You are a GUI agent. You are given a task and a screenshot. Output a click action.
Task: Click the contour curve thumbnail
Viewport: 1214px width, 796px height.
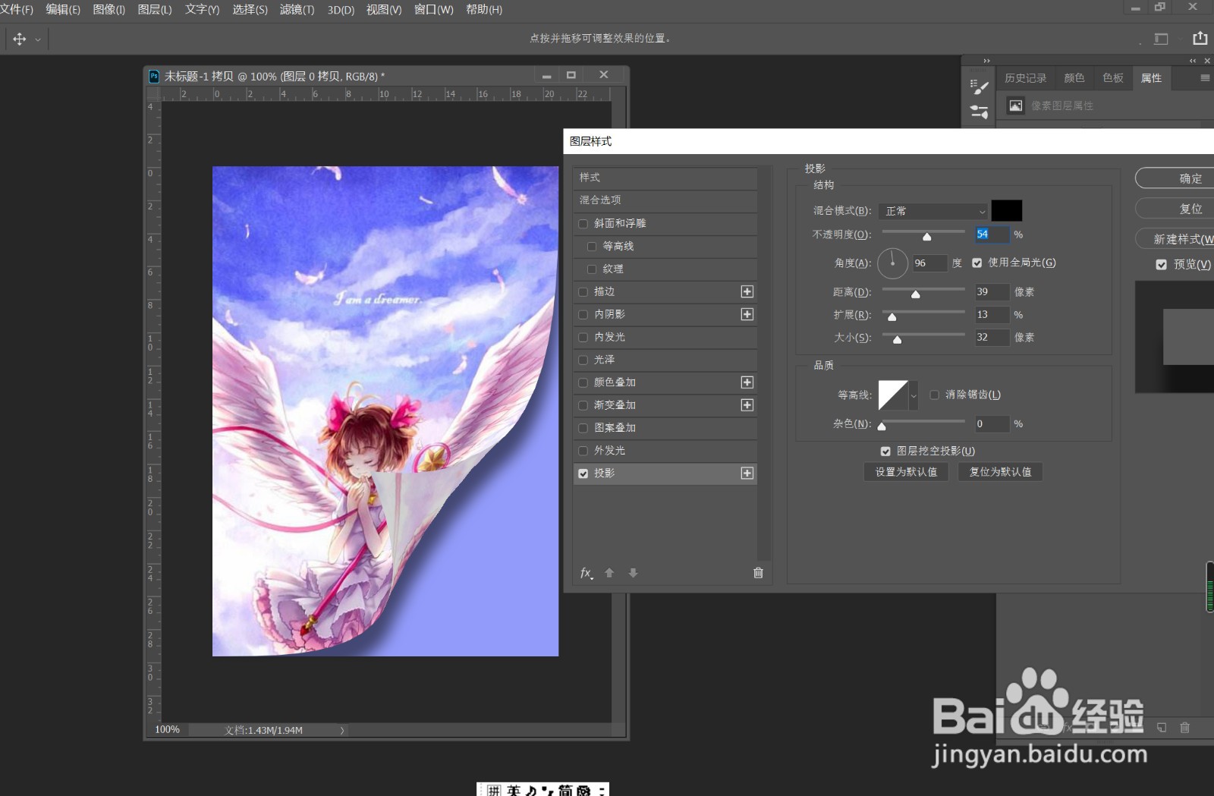tap(893, 395)
